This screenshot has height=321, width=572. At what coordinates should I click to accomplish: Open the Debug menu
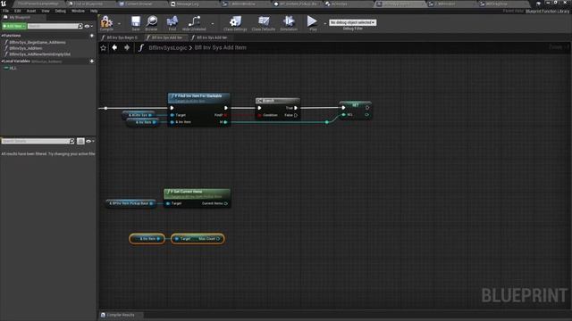[60, 11]
